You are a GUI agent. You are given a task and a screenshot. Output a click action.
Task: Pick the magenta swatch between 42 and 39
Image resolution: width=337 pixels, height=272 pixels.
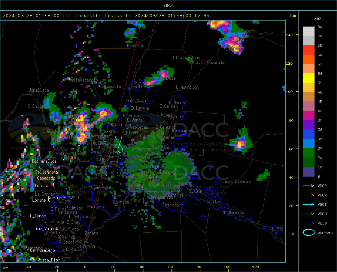click(x=309, y=116)
